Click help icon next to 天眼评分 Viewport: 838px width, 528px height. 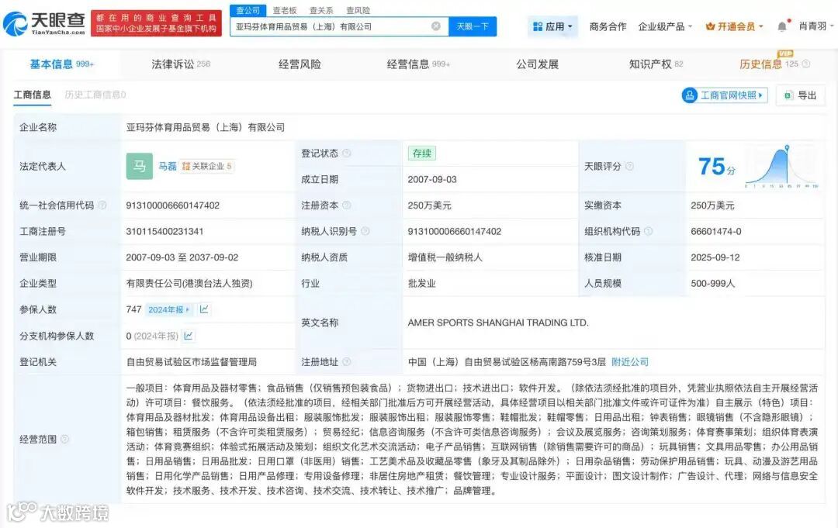(x=629, y=166)
